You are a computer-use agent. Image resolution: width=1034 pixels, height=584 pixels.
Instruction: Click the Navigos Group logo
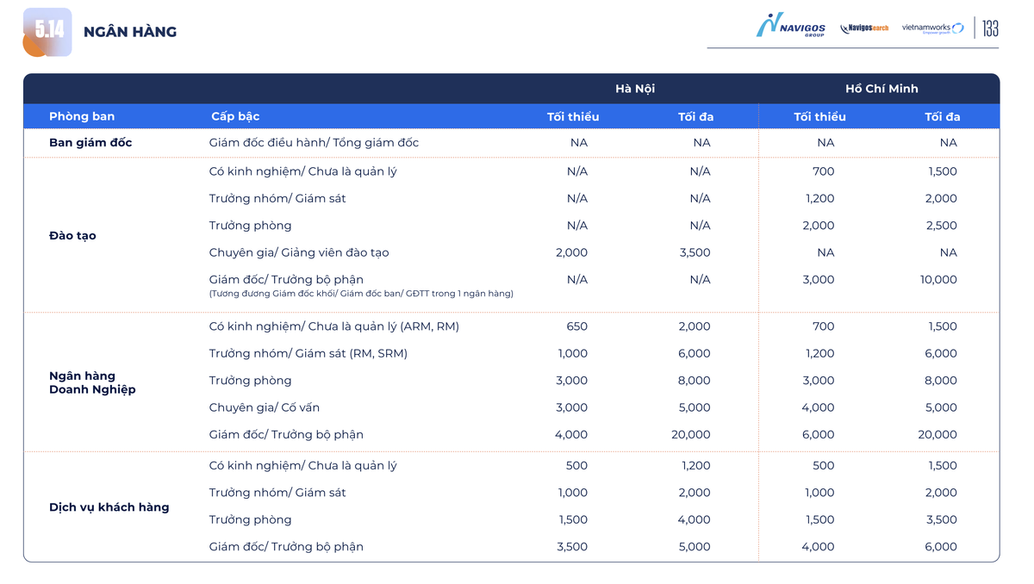[790, 26]
